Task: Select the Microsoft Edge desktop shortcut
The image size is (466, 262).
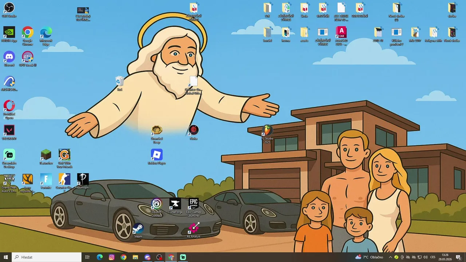Action: [46, 36]
